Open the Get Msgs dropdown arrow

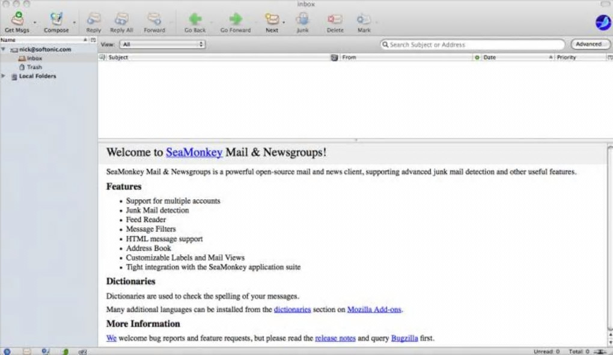35,22
